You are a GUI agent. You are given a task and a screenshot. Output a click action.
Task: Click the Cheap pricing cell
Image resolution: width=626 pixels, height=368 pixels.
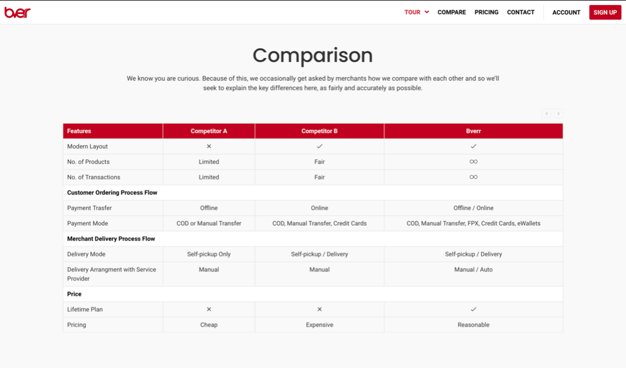click(x=209, y=325)
